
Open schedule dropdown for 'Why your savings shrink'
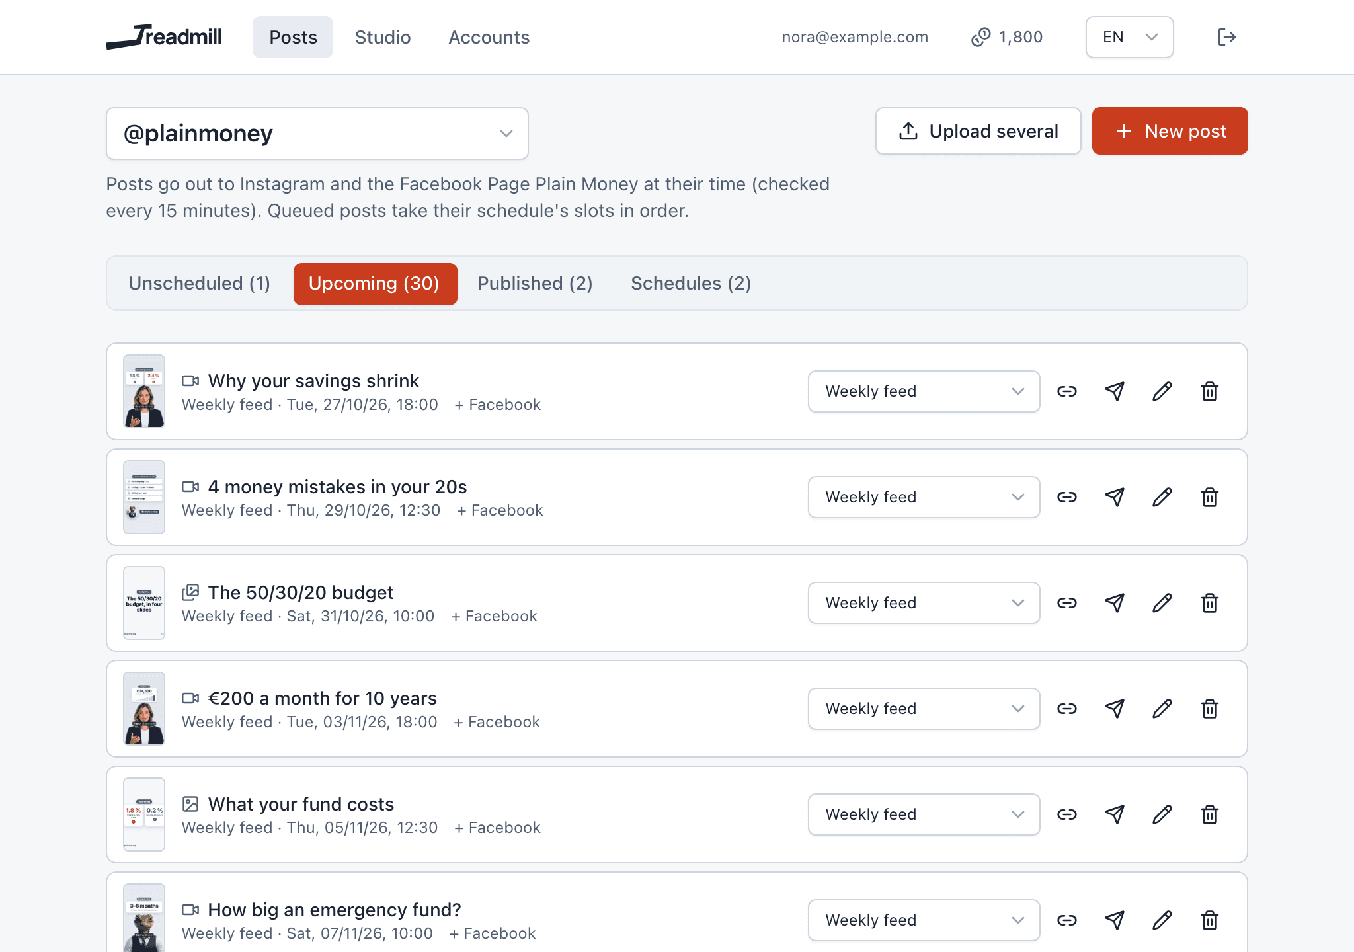924,391
